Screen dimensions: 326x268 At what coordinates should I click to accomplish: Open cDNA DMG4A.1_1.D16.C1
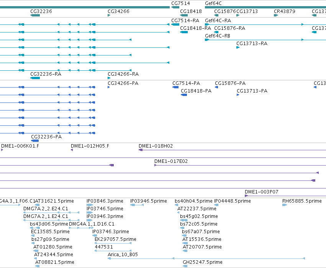92,224
